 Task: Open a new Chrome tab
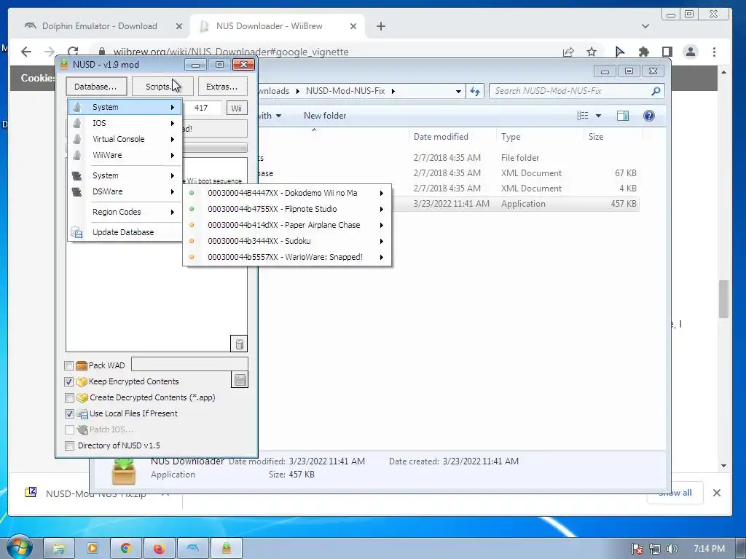381,26
